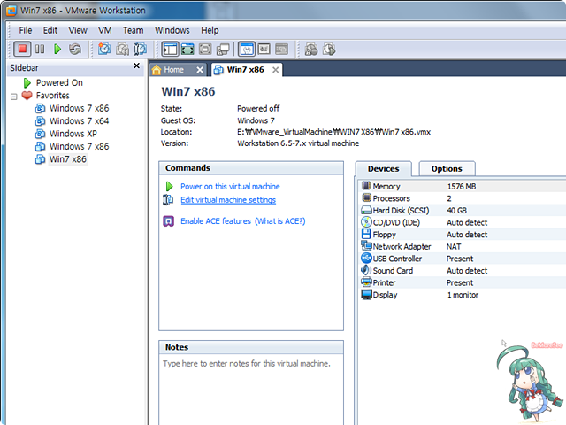This screenshot has width=566, height=425.
Task: Close the Win7 x86 tab
Action: [x=275, y=70]
